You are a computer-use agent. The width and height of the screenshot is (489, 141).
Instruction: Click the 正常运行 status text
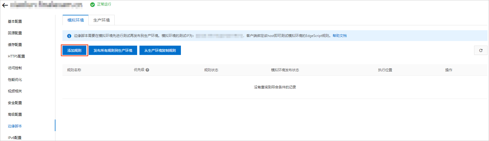[x=104, y=4]
